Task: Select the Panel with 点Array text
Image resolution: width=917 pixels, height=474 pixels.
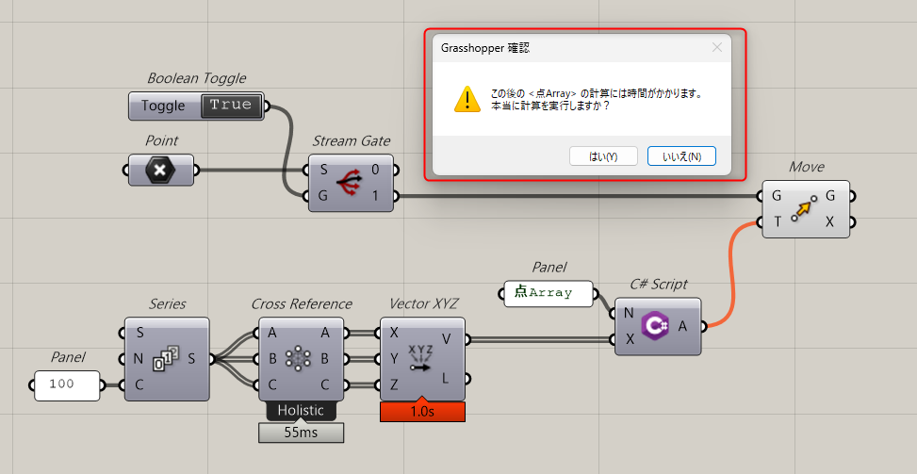Action: tap(549, 293)
